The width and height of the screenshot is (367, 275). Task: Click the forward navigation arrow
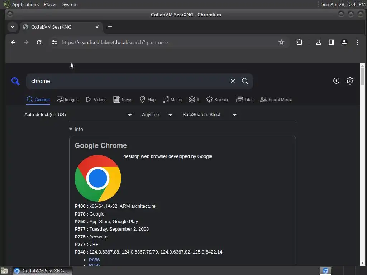click(x=26, y=42)
